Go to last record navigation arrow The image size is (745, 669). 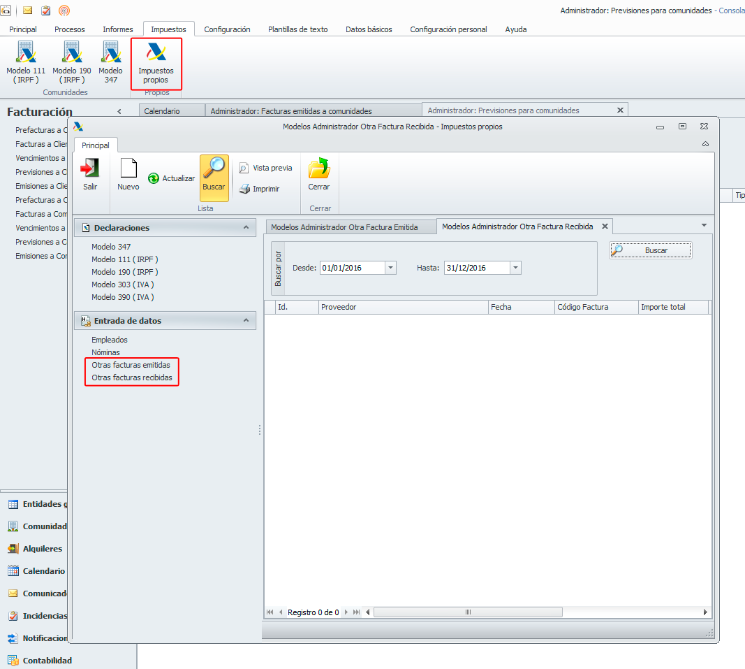pyautogui.click(x=356, y=612)
